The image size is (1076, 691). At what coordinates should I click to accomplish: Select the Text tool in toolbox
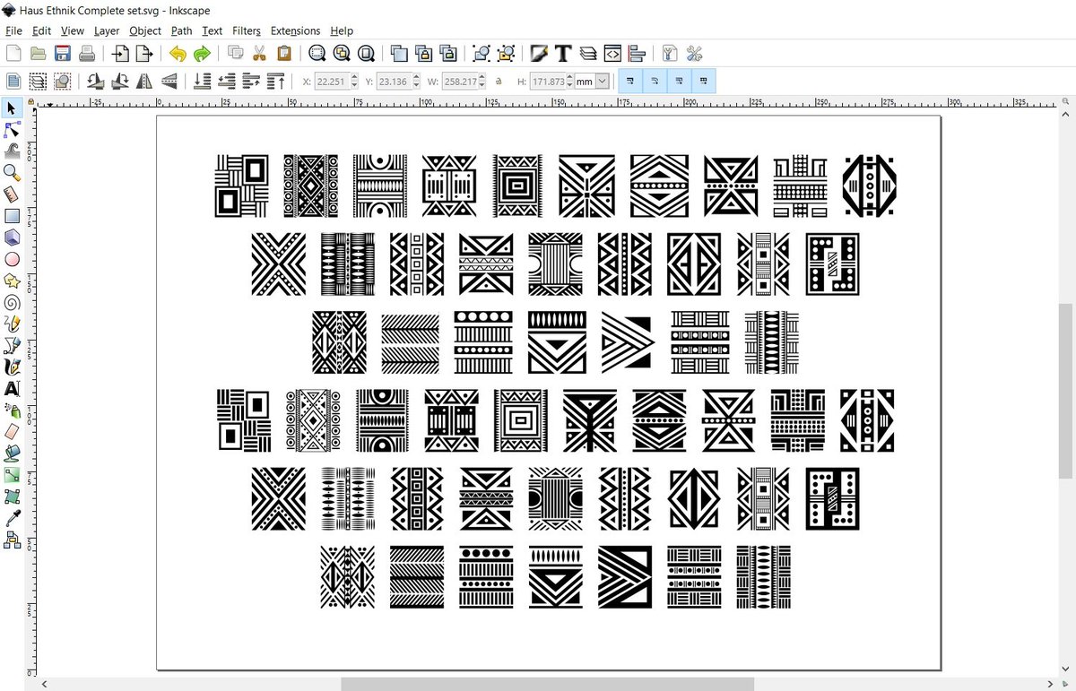[x=12, y=388]
